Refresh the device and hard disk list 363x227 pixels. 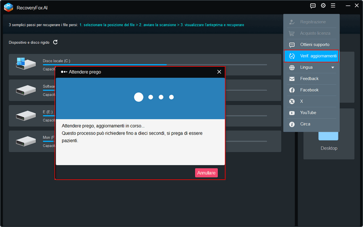tap(55, 42)
